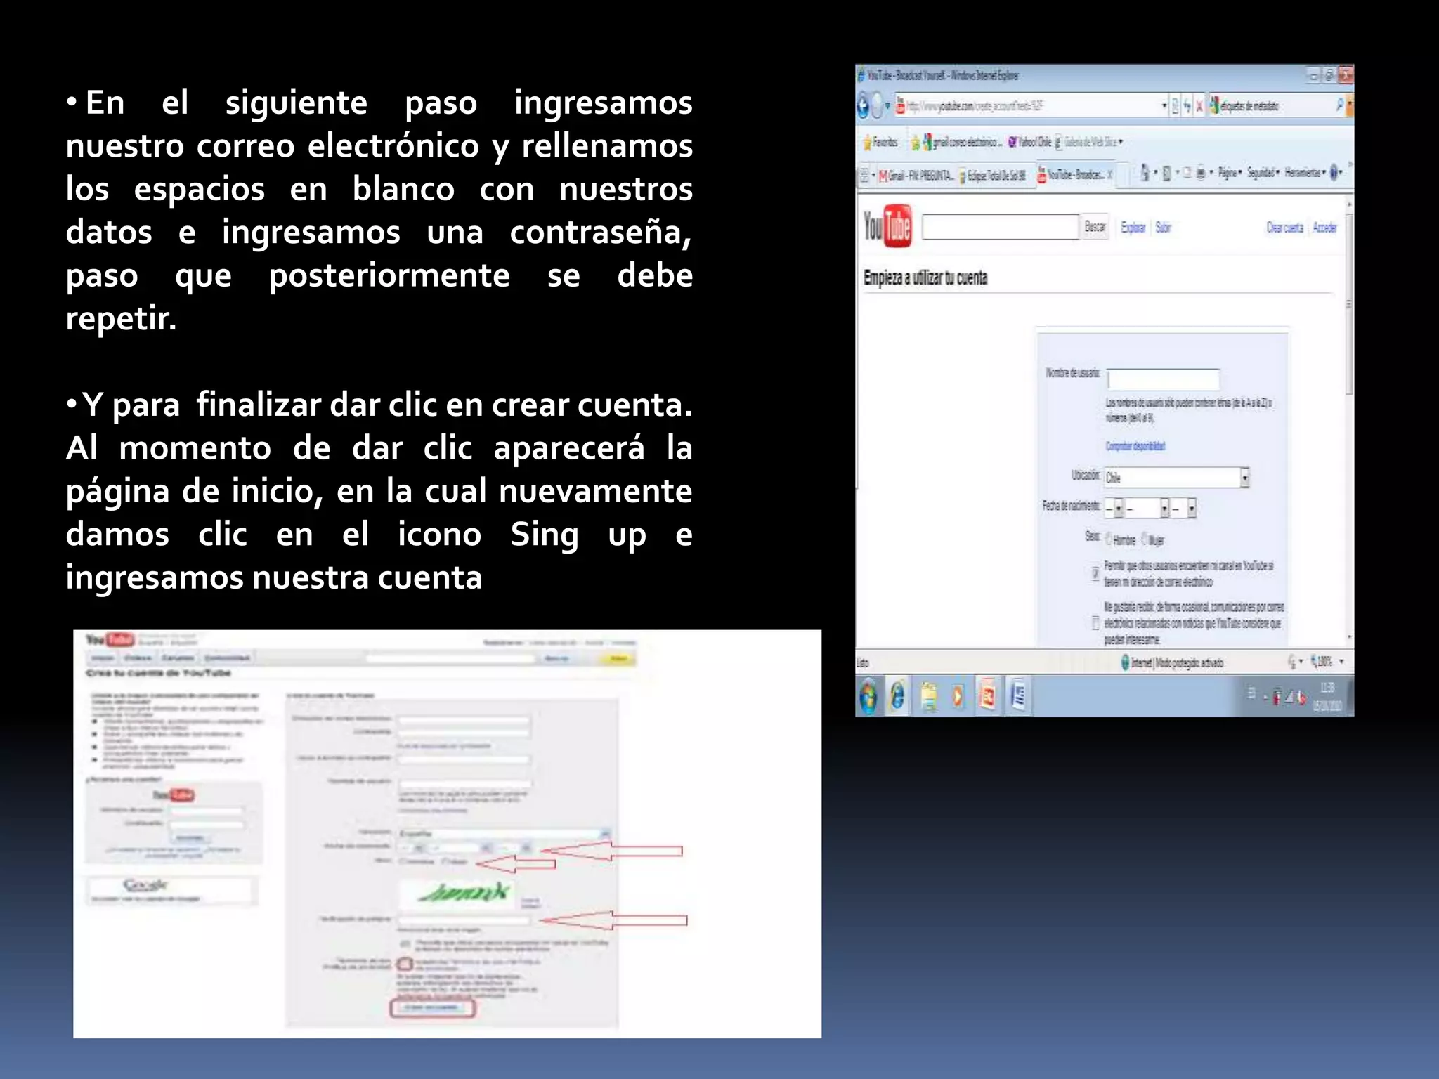Click the Comprobar disponibilidad link

coord(1135,446)
